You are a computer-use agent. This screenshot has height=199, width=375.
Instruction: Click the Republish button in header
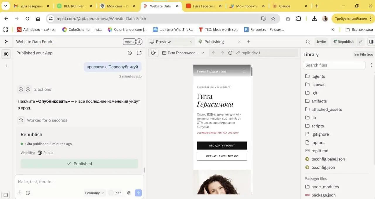[x=343, y=42]
